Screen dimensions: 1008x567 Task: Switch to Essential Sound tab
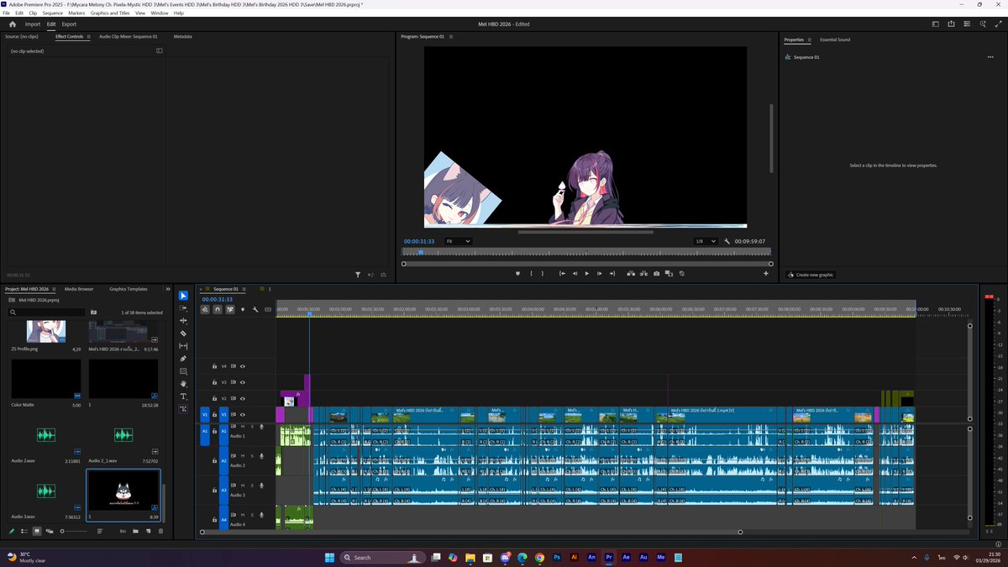click(x=835, y=39)
